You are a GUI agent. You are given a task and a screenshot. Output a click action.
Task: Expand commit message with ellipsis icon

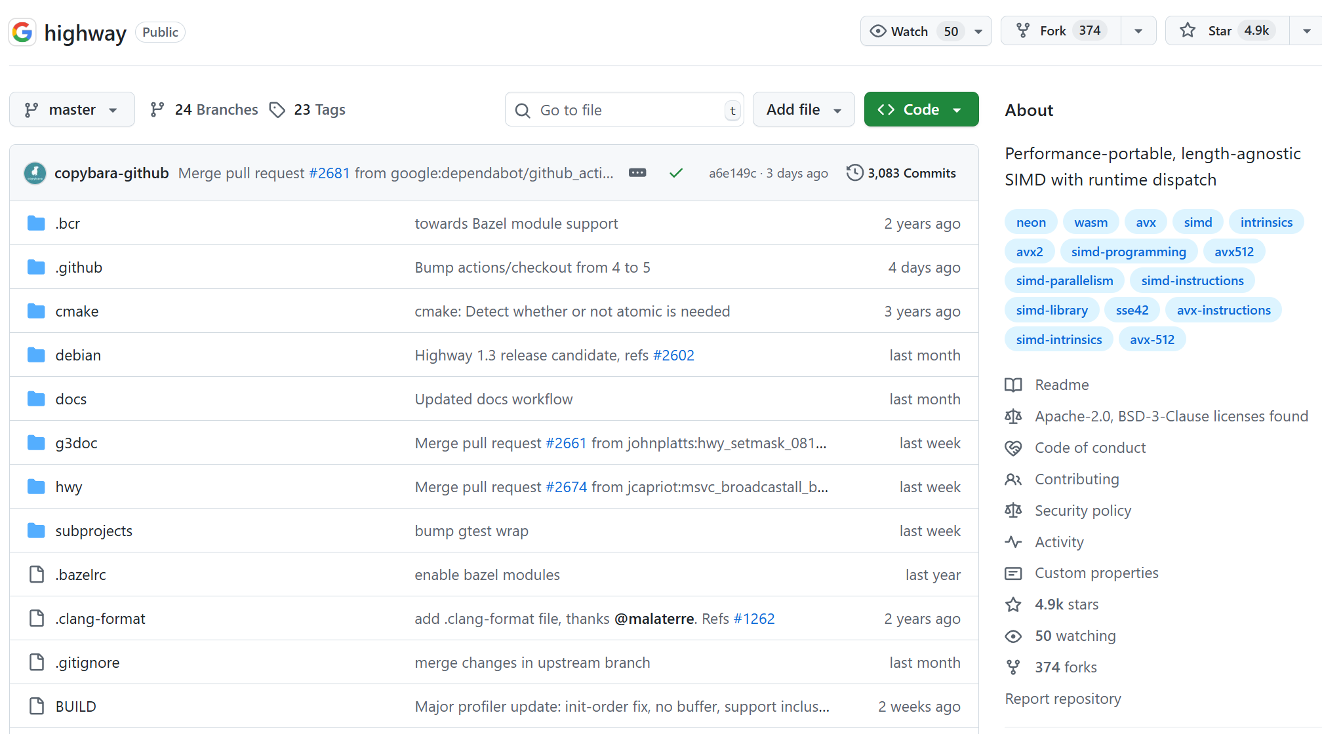click(637, 173)
